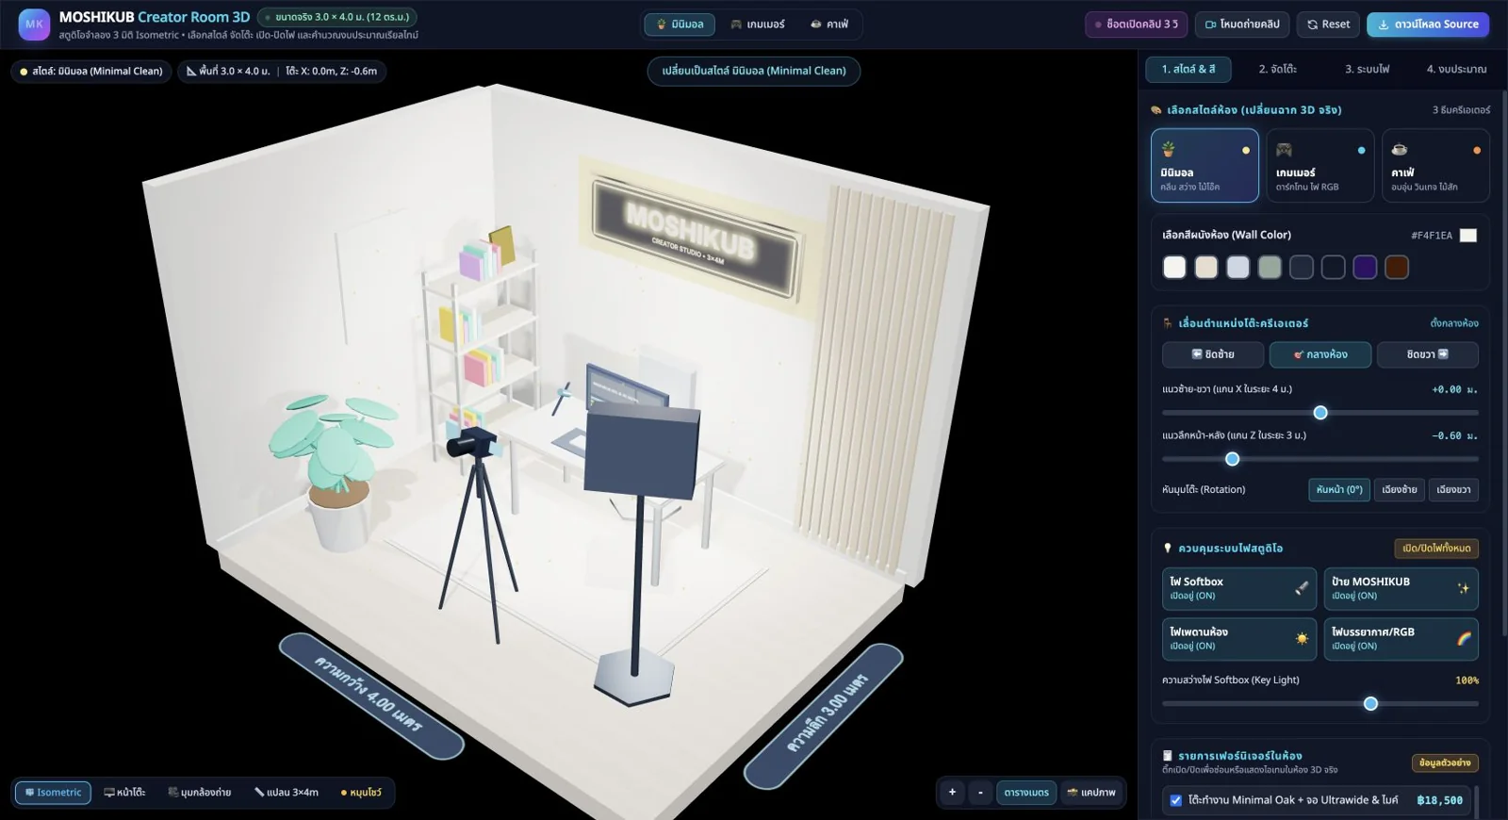Toggle the ไฟเพดานห้อง ceiling light
This screenshot has width=1508, height=820.
click(1238, 638)
